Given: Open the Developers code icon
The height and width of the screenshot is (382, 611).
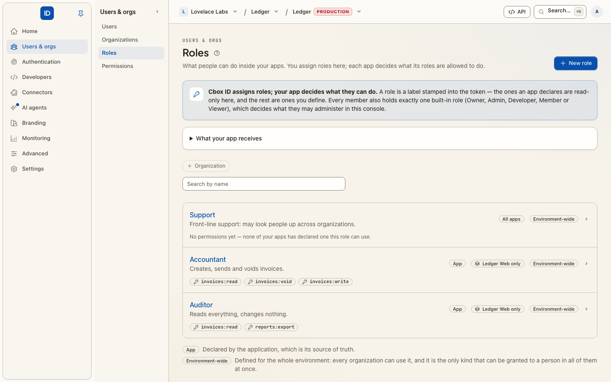Looking at the screenshot, I should point(14,77).
